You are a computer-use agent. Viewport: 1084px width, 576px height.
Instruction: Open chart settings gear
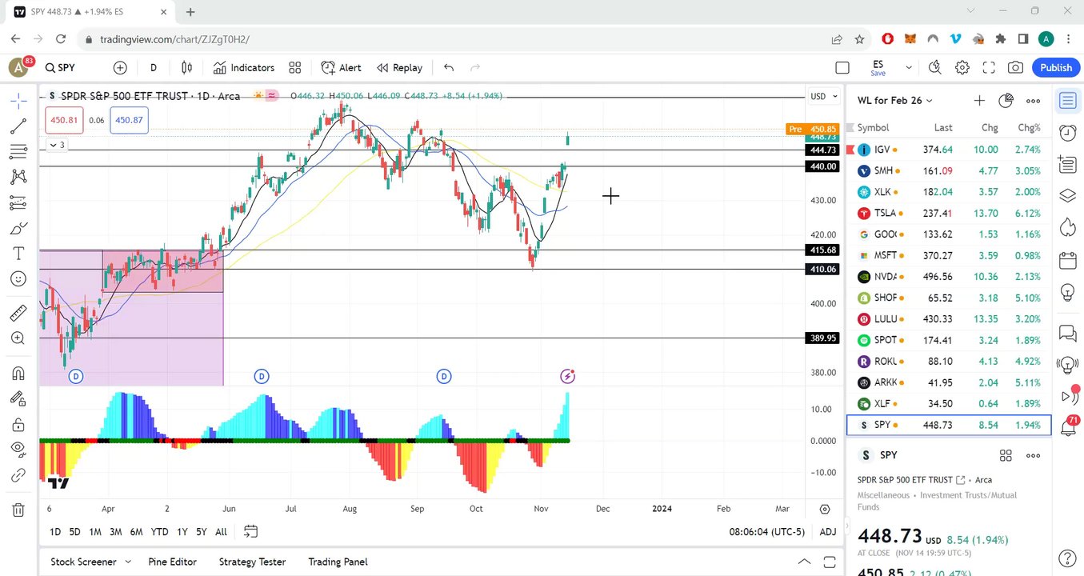962,68
